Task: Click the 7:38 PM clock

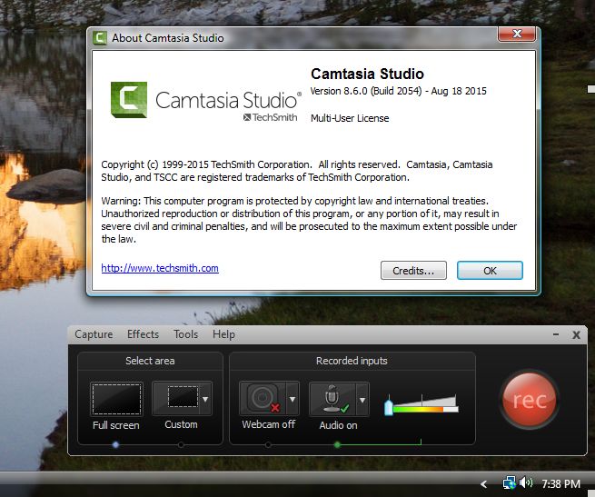Action: click(x=560, y=484)
